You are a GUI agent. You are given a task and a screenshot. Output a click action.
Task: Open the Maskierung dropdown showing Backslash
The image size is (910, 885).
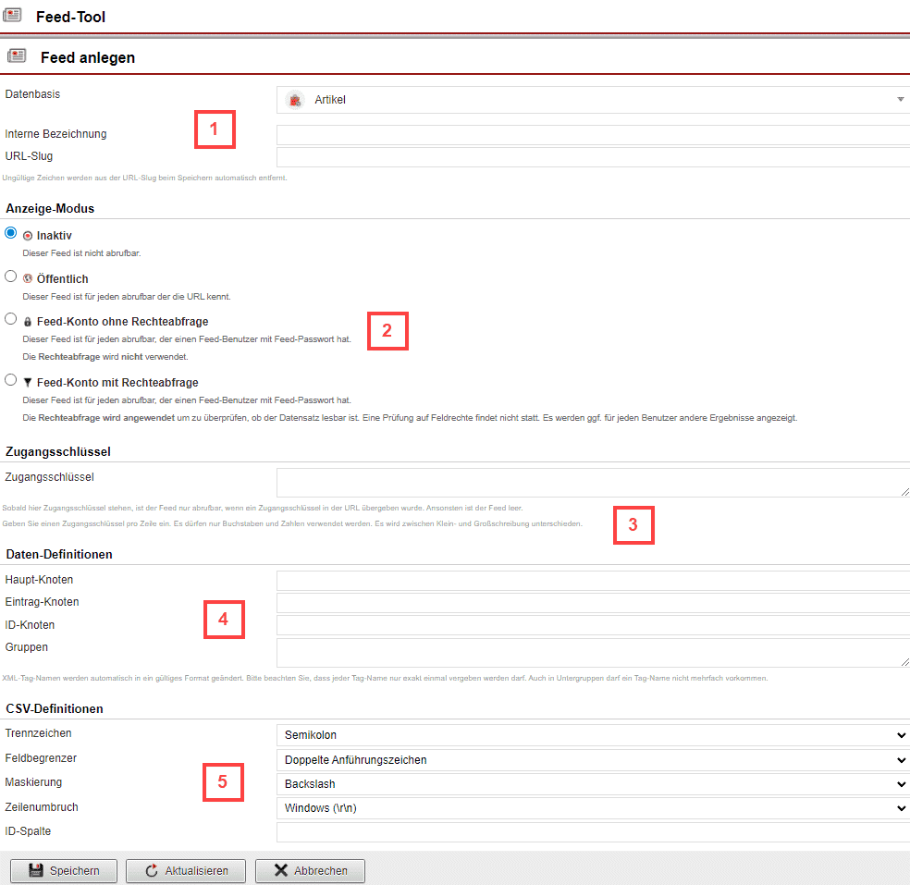(x=592, y=784)
